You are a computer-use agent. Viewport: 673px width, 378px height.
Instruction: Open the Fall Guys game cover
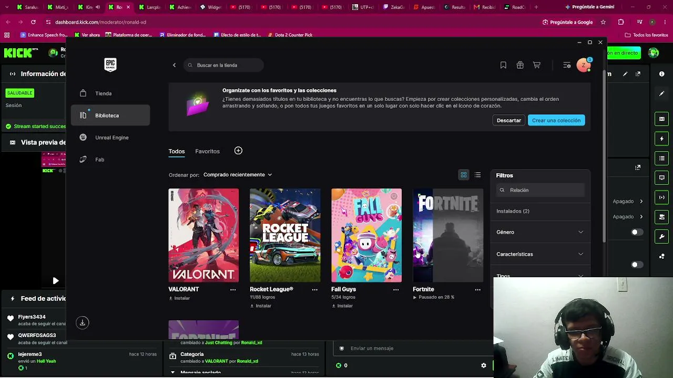(366, 235)
